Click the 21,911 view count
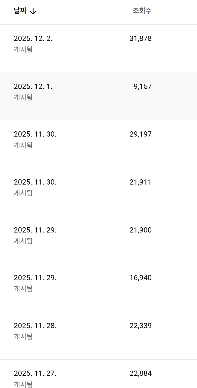The width and height of the screenshot is (197, 388). point(140,182)
